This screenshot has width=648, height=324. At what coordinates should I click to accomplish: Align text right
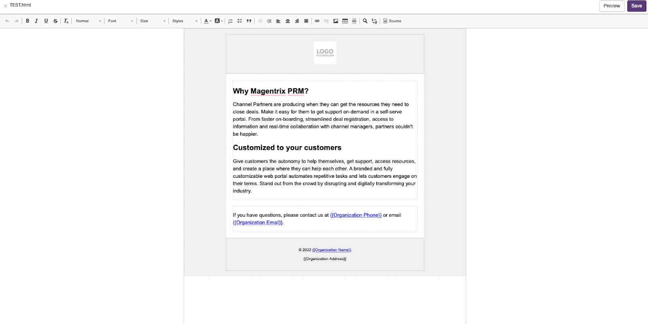[297, 21]
